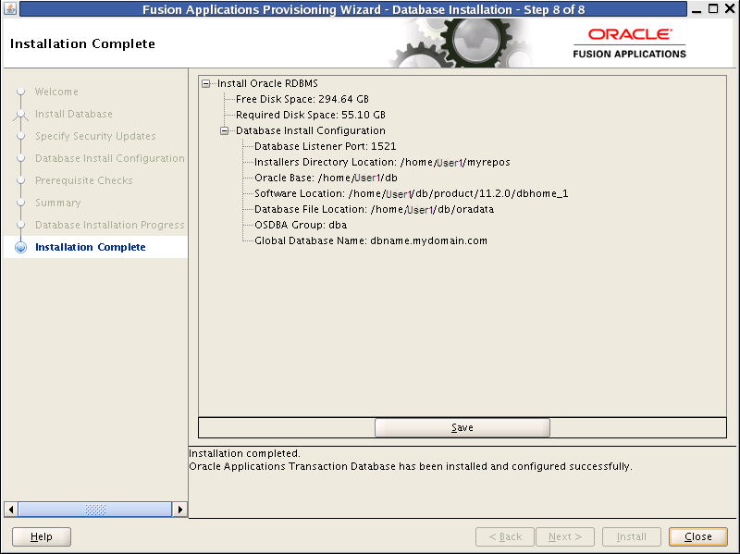The image size is (740, 554).
Task: Click the title bar X close icon
Action: click(x=730, y=8)
